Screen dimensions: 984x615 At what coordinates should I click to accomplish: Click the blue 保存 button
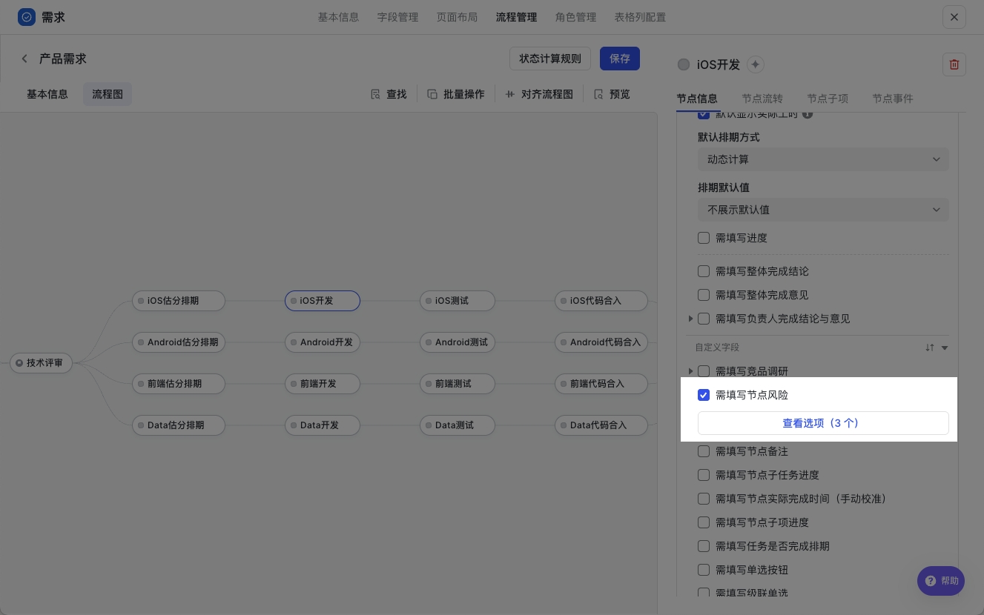click(x=620, y=59)
